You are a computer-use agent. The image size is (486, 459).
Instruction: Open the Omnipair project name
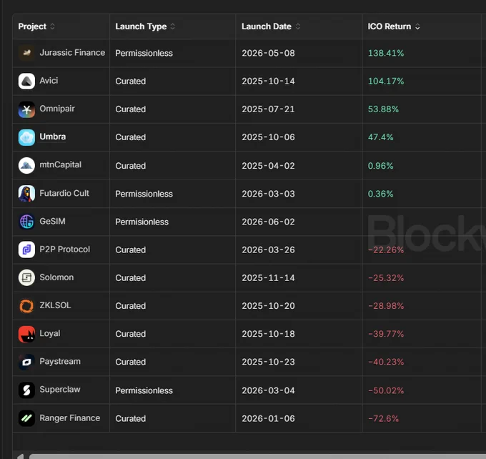[x=57, y=109]
